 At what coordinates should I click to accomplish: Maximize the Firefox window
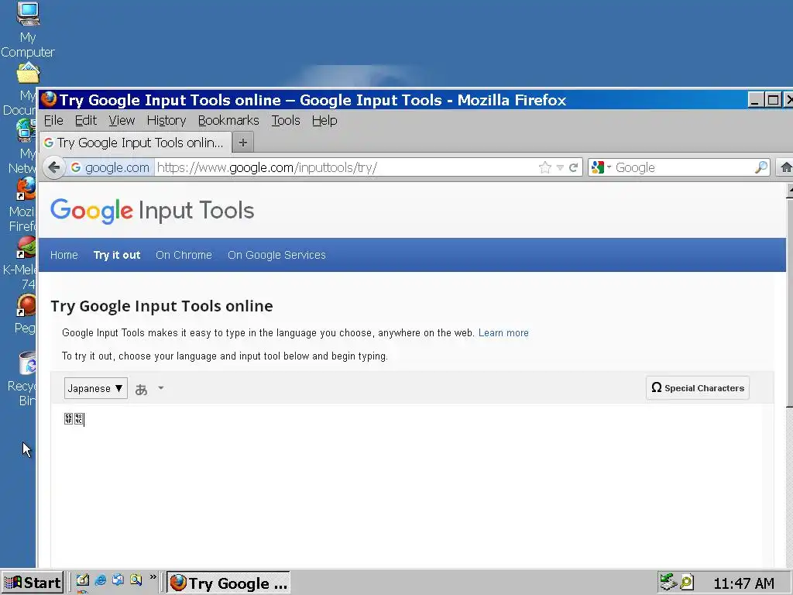click(x=773, y=100)
